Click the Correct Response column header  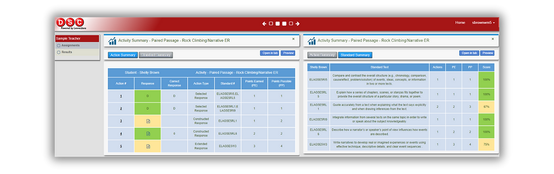[174, 83]
